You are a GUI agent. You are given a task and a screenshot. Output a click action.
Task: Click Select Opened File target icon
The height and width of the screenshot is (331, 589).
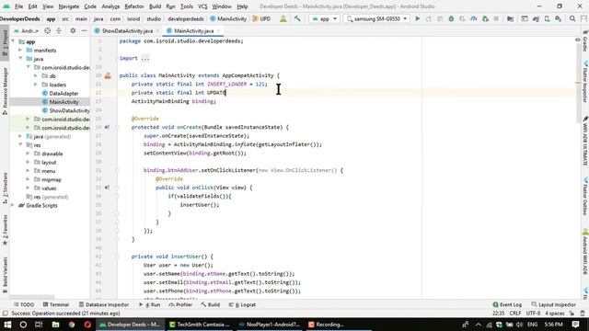click(x=47, y=30)
